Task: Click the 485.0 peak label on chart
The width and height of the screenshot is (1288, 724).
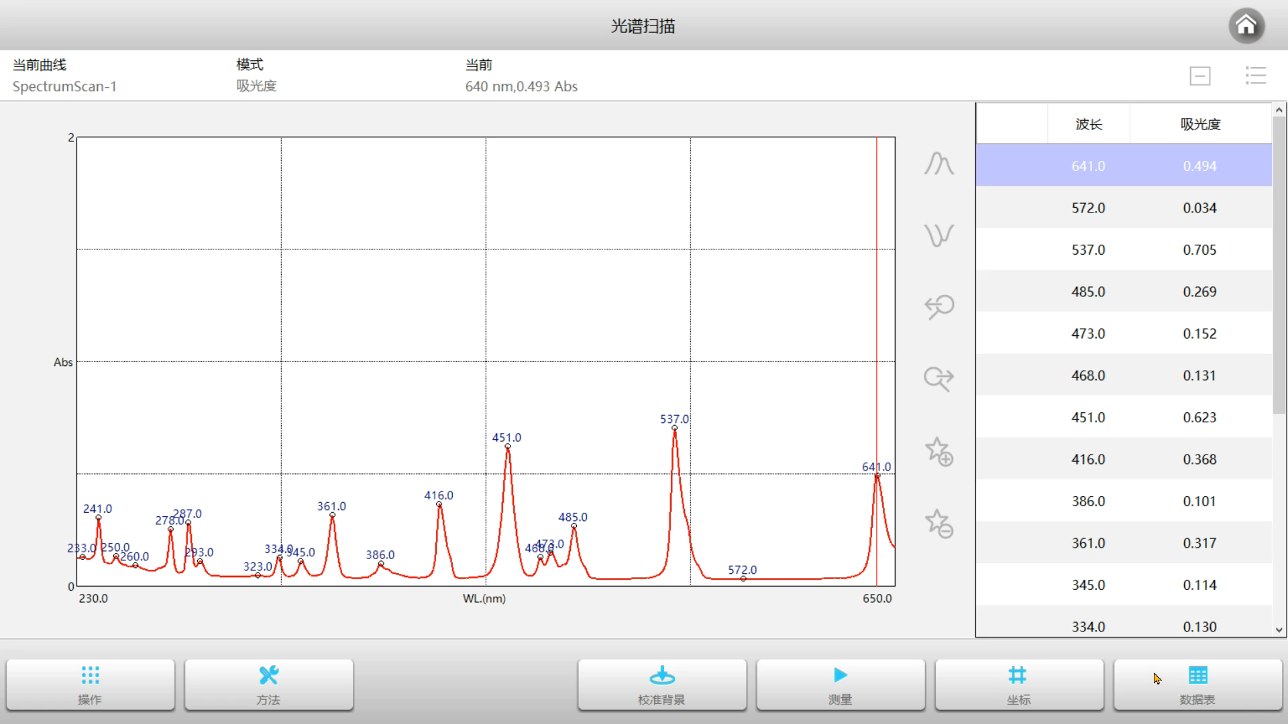Action: pos(573,517)
